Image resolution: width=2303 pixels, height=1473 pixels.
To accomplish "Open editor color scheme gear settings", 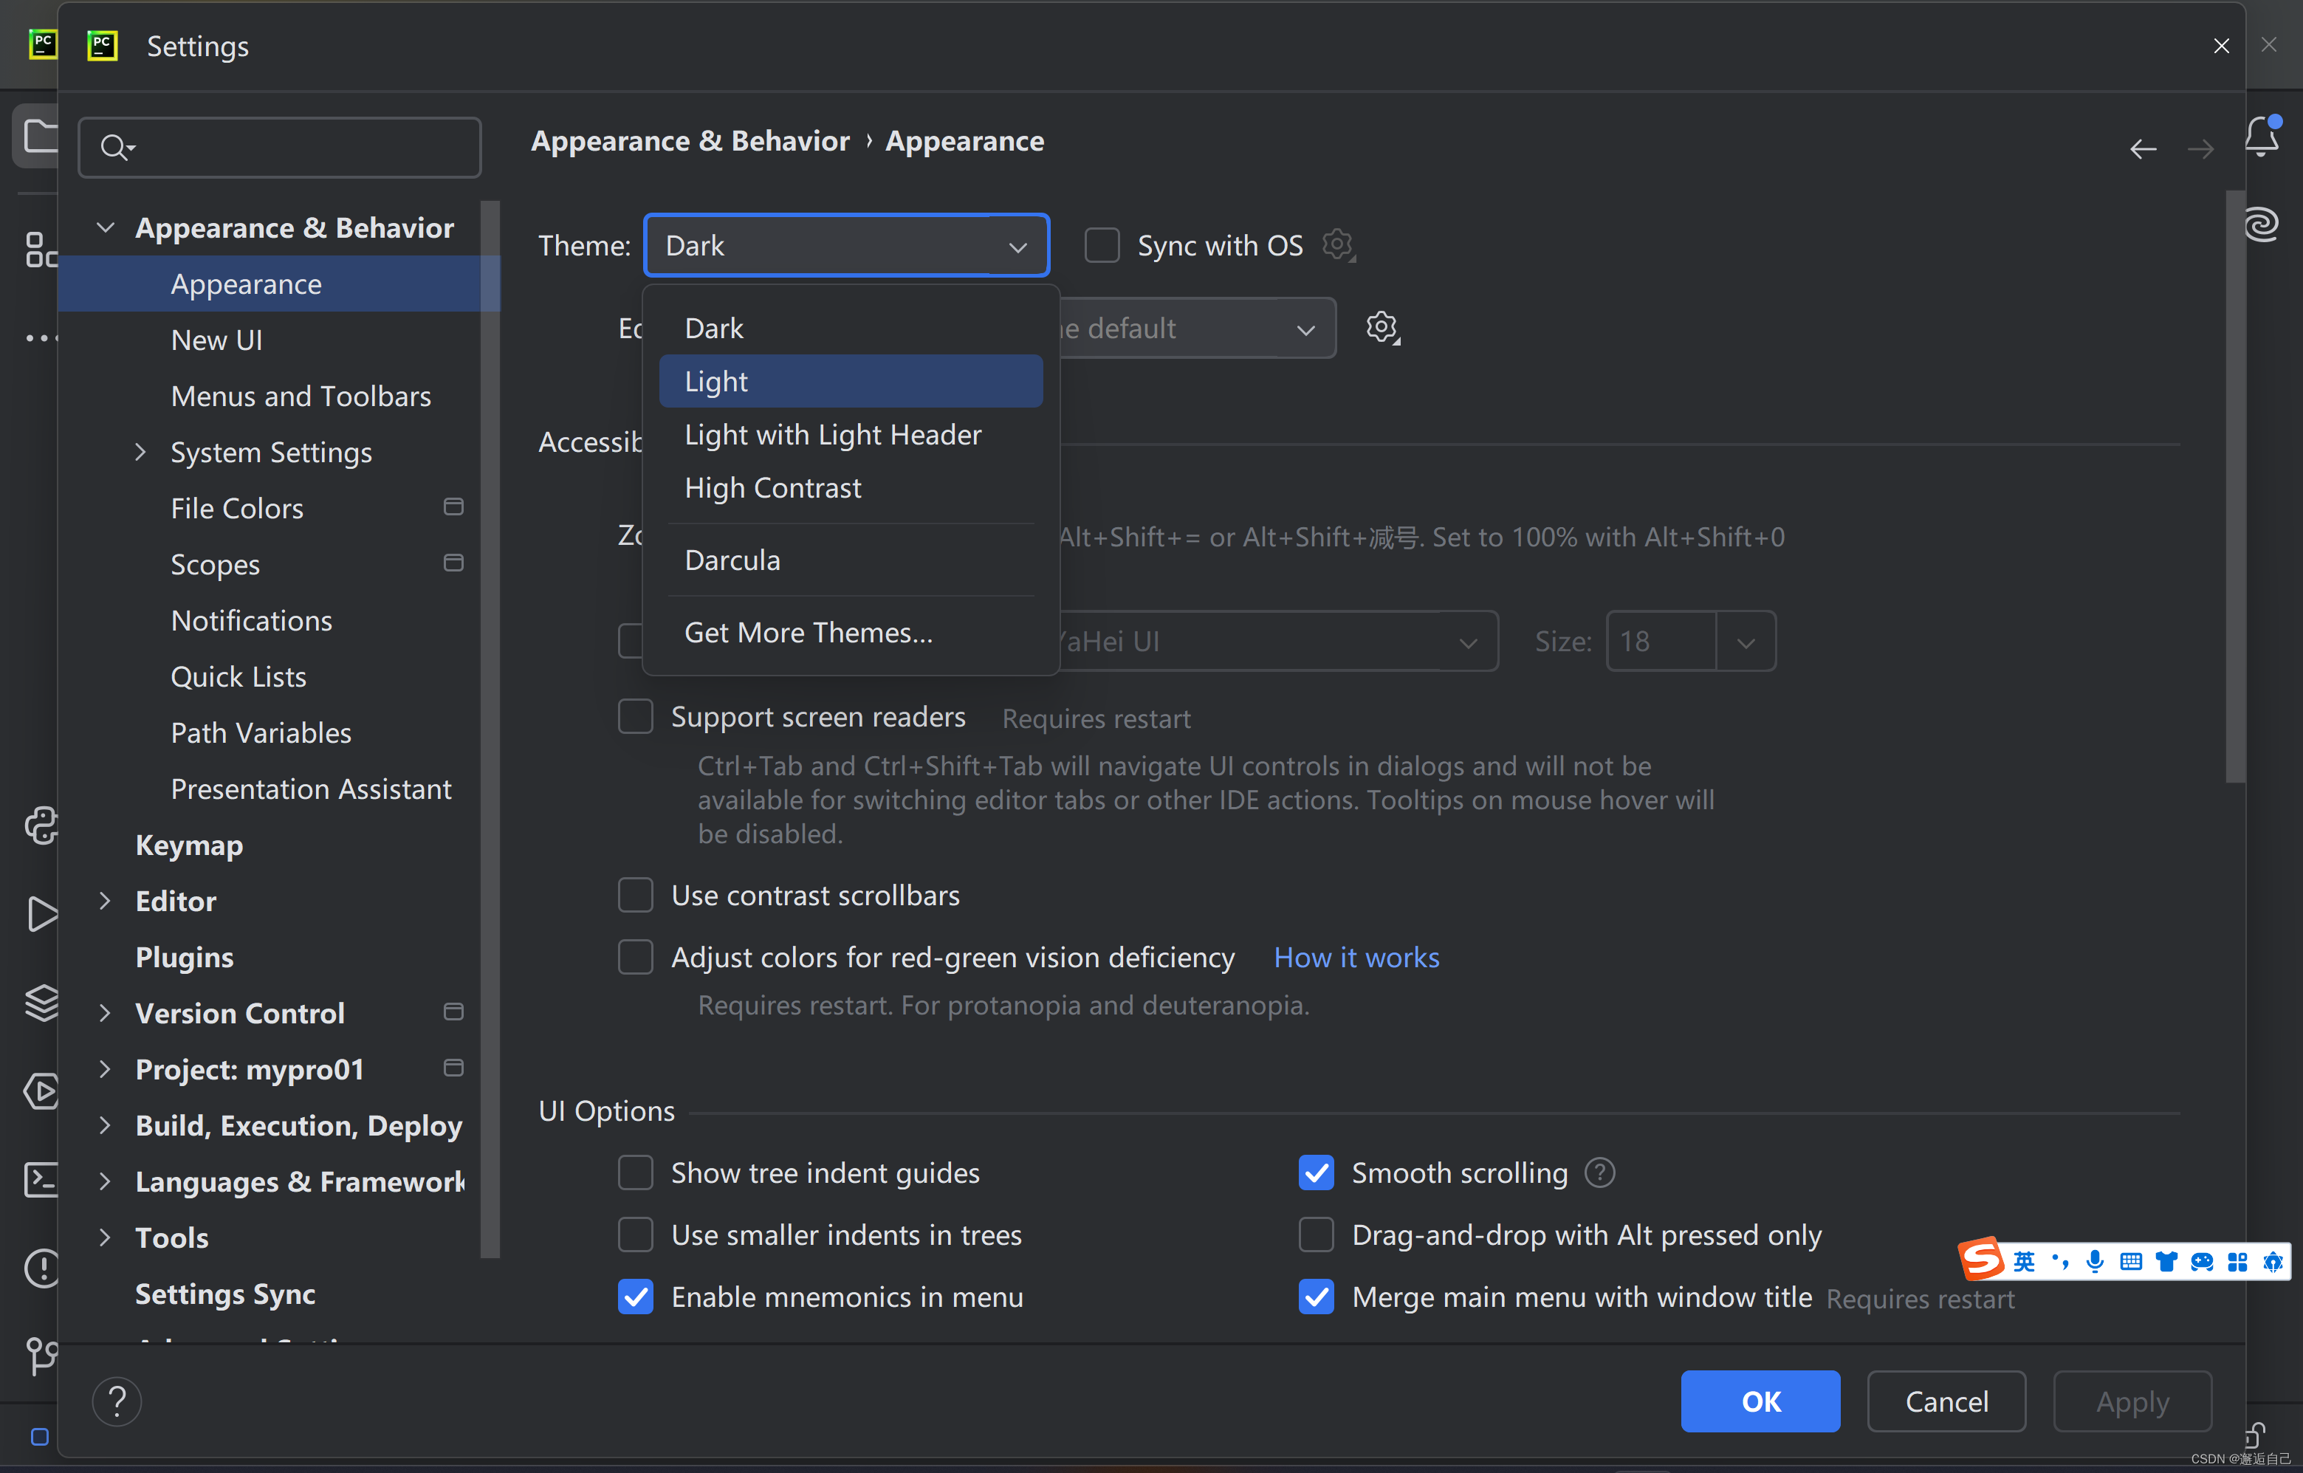I will click(x=1381, y=327).
